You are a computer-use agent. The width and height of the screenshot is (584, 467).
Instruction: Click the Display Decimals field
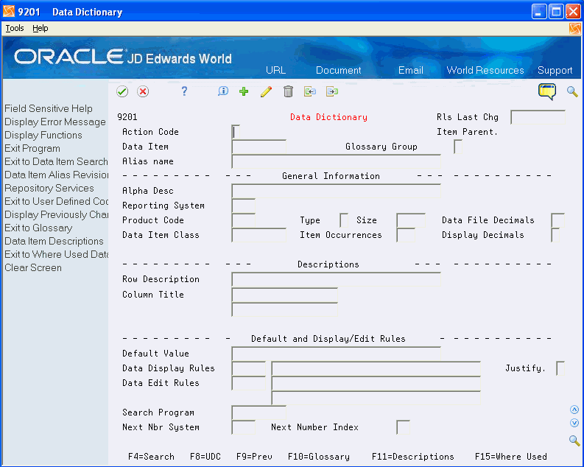pos(555,235)
